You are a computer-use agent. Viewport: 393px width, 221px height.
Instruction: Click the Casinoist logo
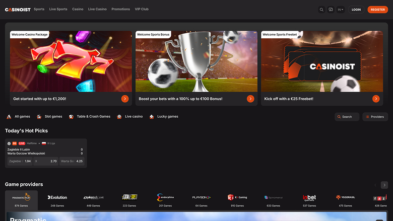[17, 10]
